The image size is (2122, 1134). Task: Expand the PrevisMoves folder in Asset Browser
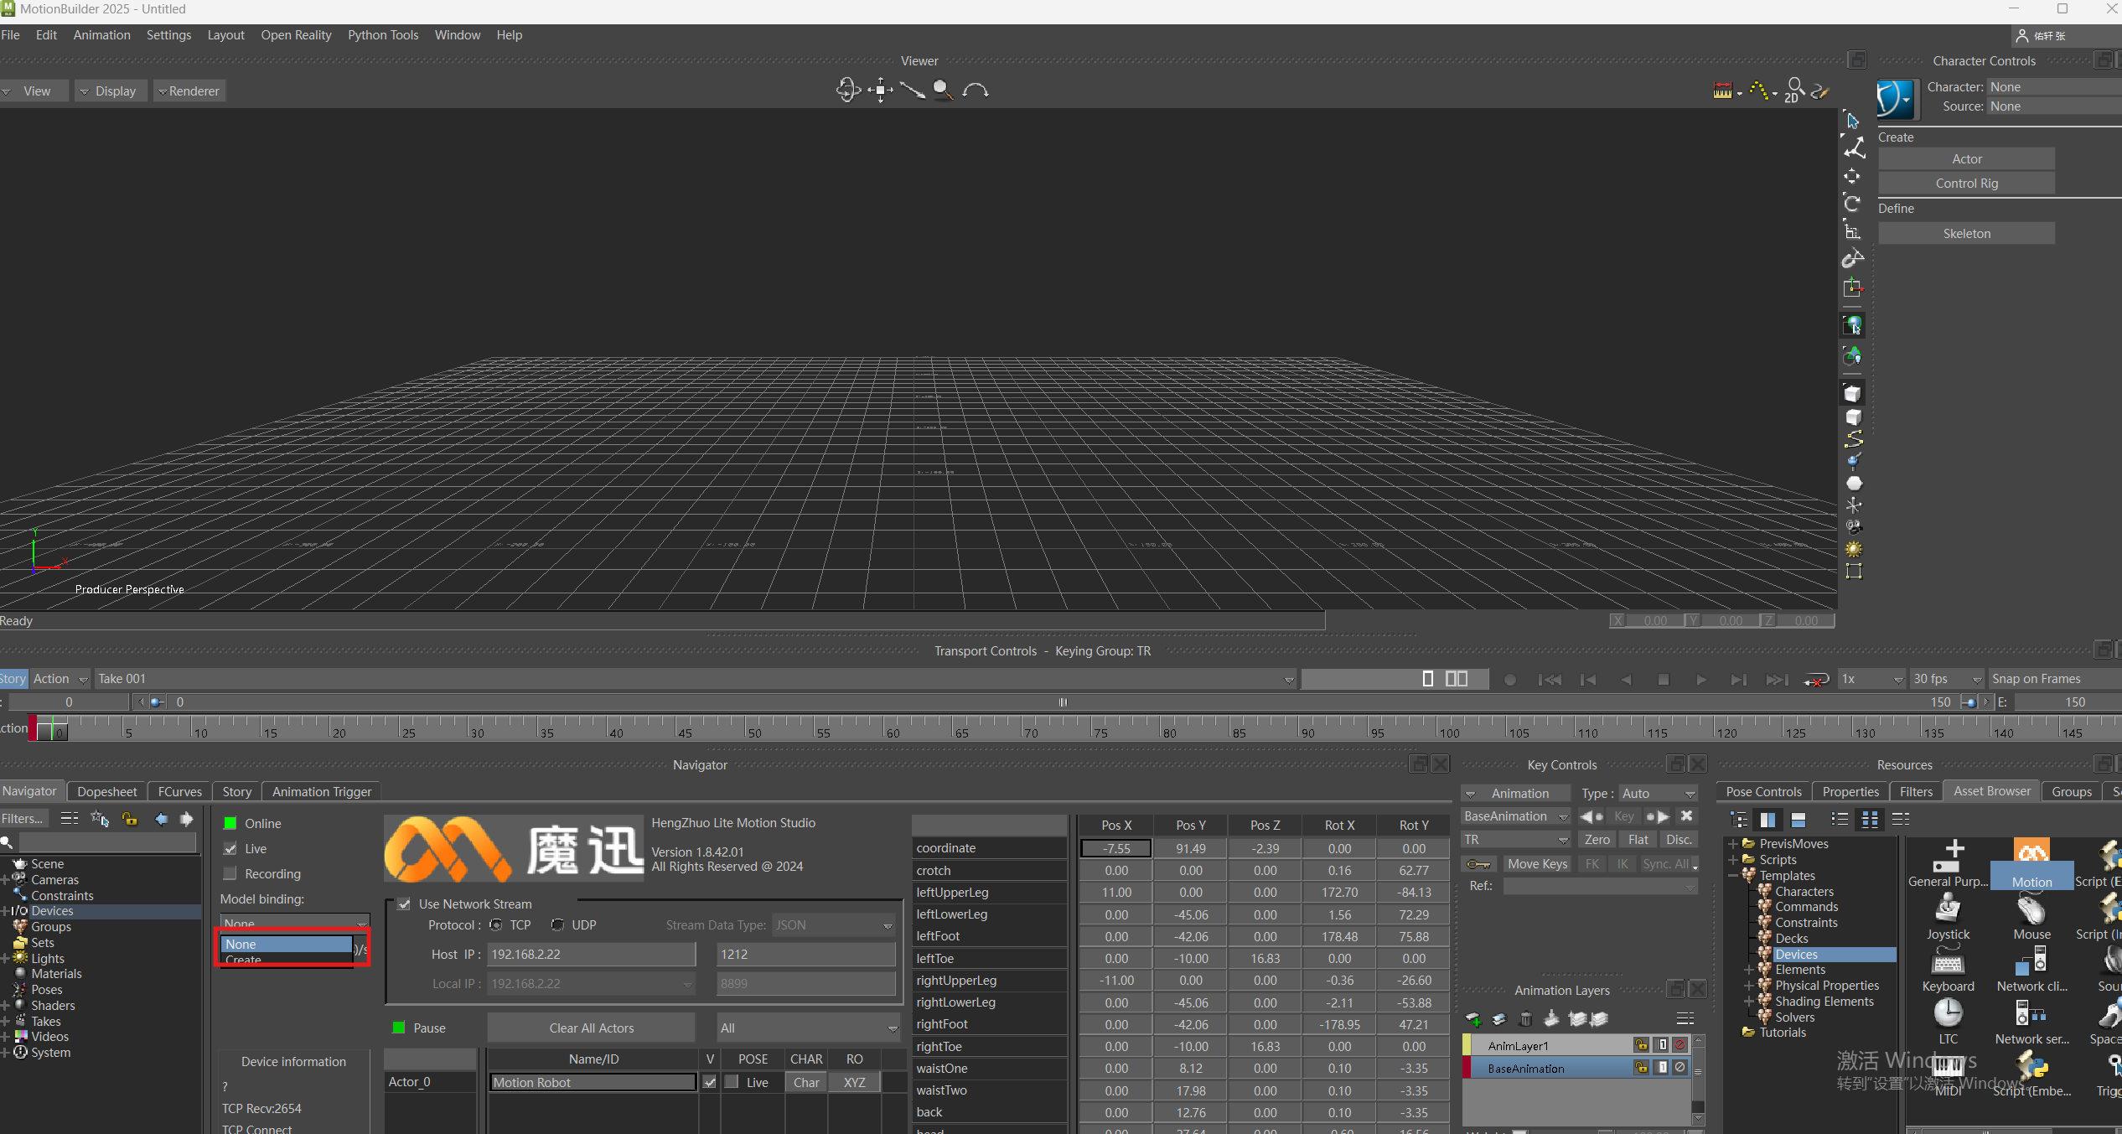tap(1733, 844)
